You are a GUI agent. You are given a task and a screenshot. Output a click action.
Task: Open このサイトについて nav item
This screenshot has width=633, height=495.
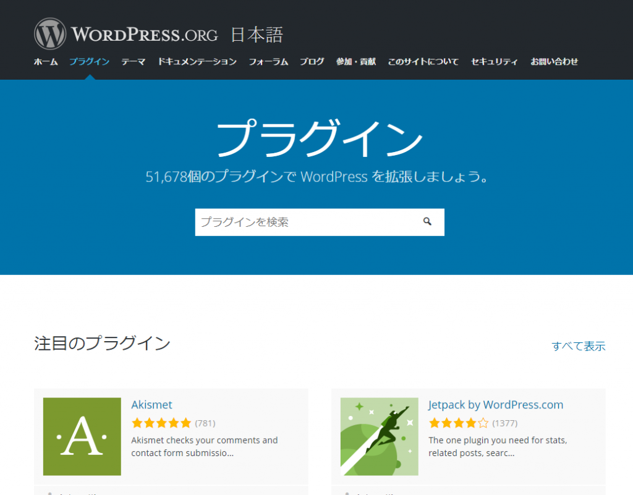423,62
